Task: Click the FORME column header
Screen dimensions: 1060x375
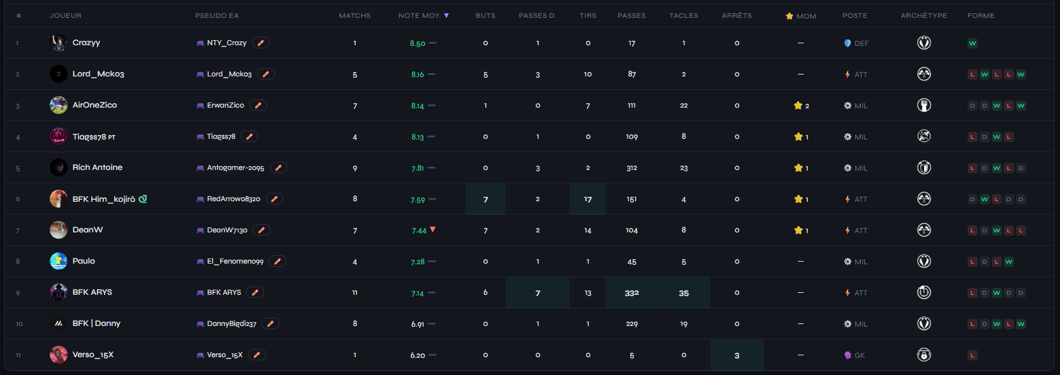Action: coord(981,15)
